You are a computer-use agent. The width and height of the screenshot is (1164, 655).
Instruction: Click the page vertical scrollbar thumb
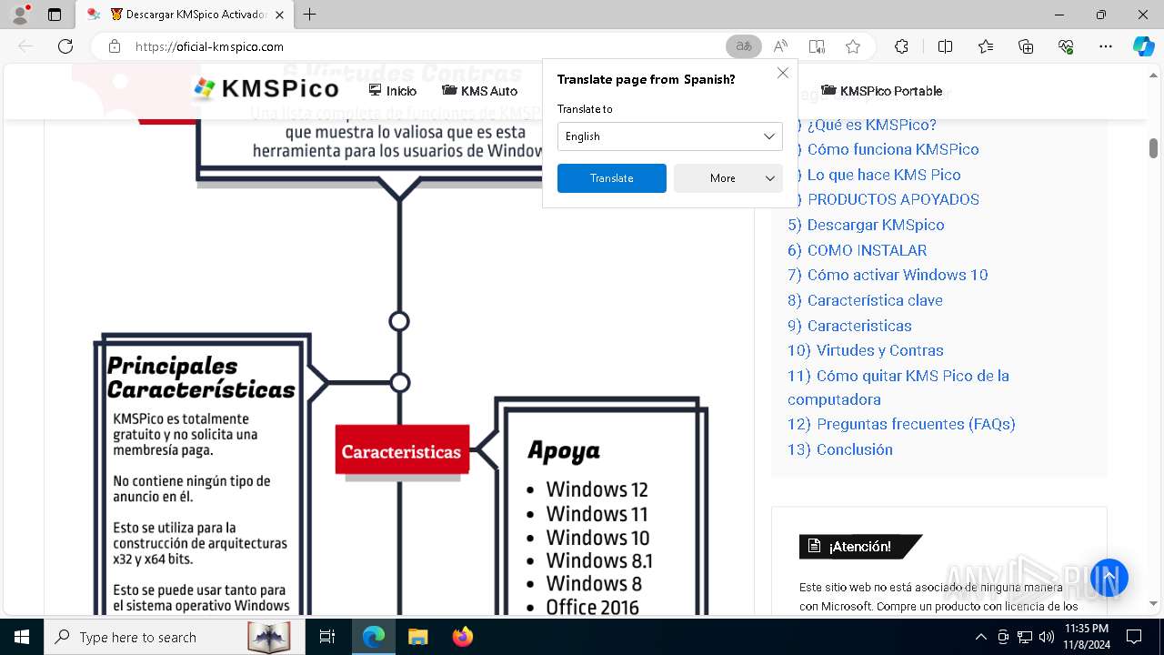1153,147
